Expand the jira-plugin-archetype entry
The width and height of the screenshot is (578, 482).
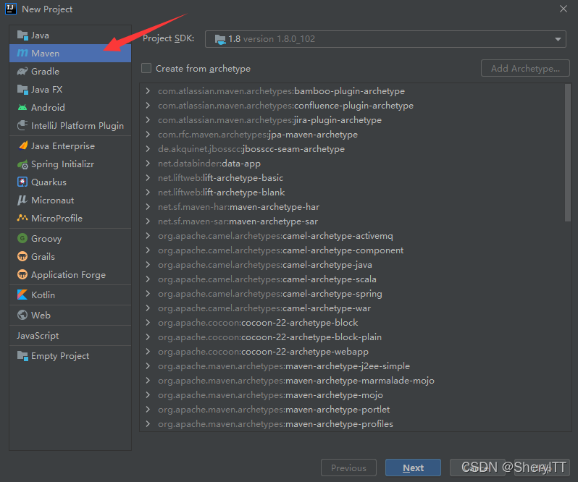148,119
